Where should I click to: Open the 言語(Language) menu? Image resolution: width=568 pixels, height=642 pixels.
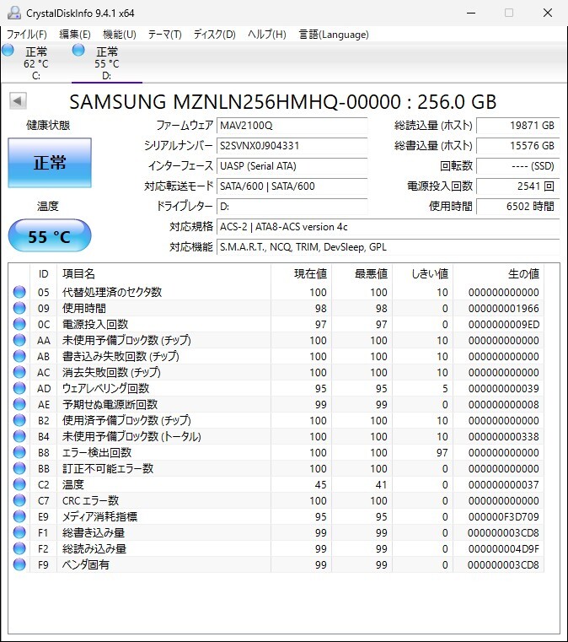pos(334,35)
